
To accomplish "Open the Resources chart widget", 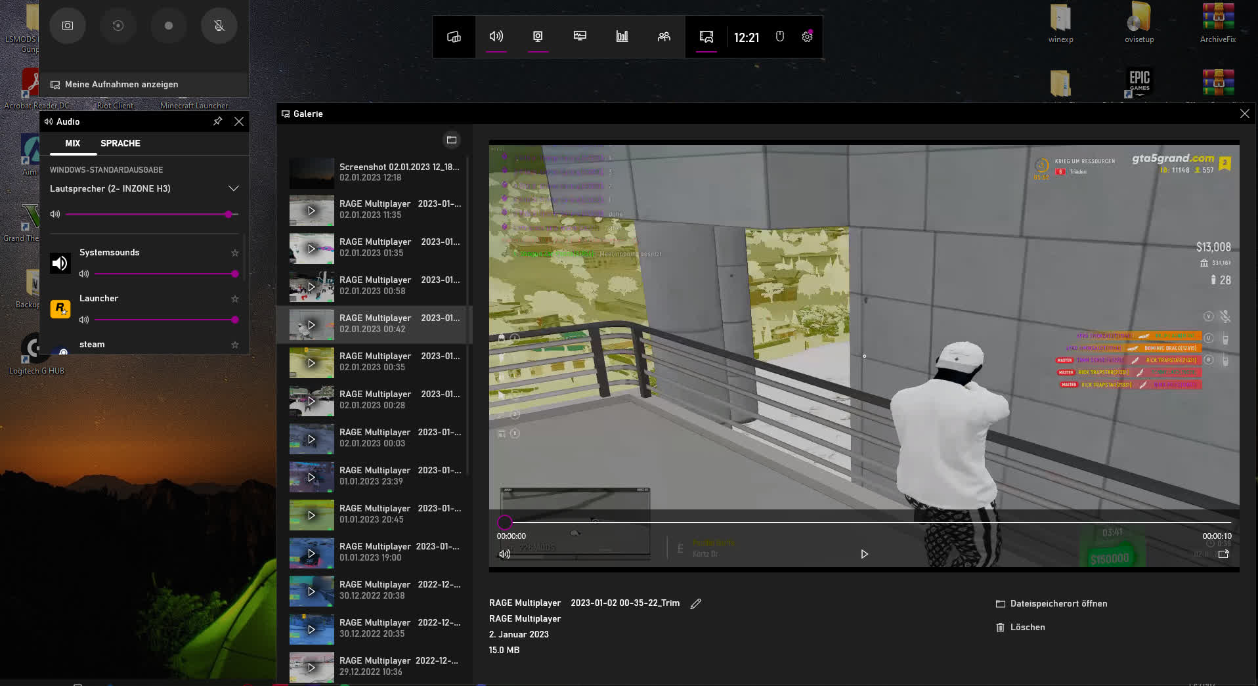I will pos(622,37).
